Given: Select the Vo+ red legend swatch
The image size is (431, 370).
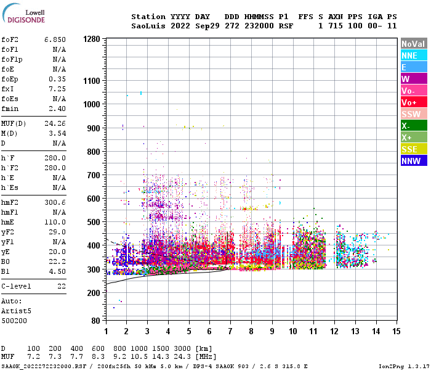Looking at the screenshot, I should pyautogui.click(x=414, y=102).
